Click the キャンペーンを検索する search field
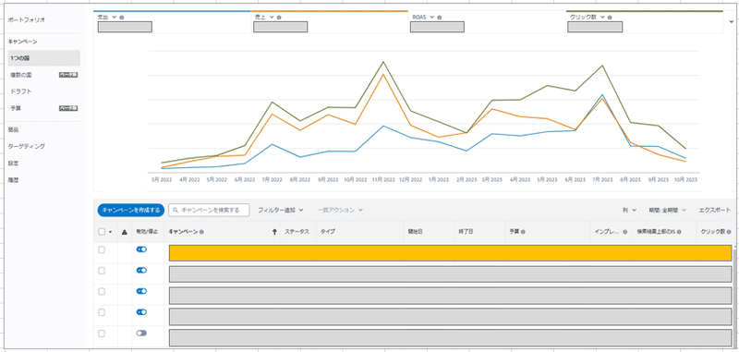The image size is (739, 352). point(209,210)
